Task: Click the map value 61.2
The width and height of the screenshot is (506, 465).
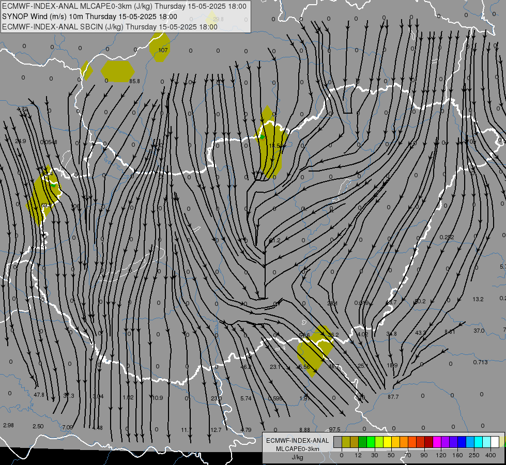Action: (274, 240)
